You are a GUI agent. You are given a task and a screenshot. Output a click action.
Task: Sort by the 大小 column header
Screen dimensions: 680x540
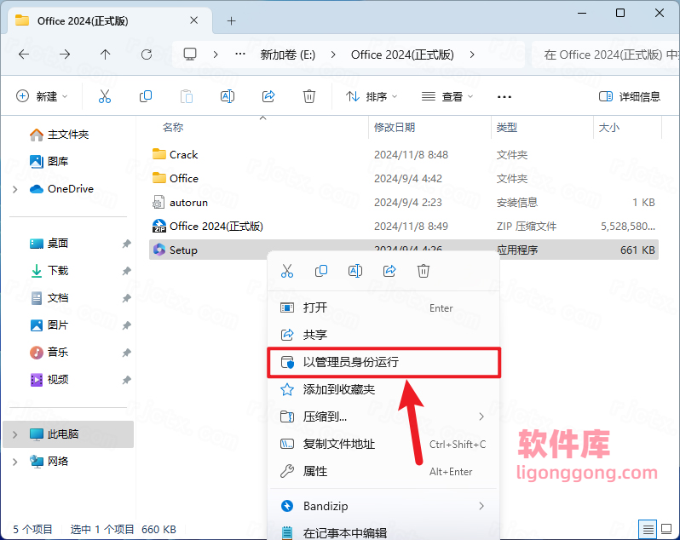tap(609, 128)
